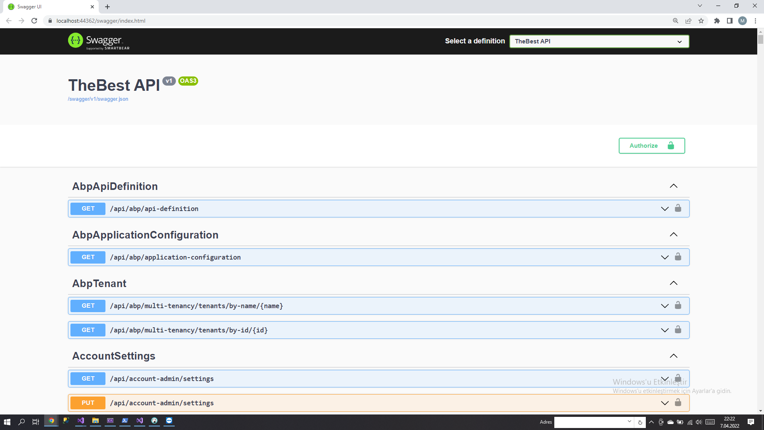Open the Wi-Fi network tray icon
This screenshot has height=430, width=764.
690,422
